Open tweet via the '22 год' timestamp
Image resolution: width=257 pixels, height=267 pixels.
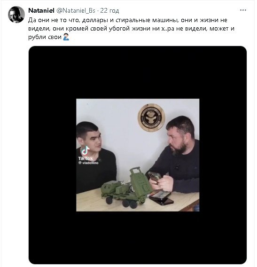(109, 10)
